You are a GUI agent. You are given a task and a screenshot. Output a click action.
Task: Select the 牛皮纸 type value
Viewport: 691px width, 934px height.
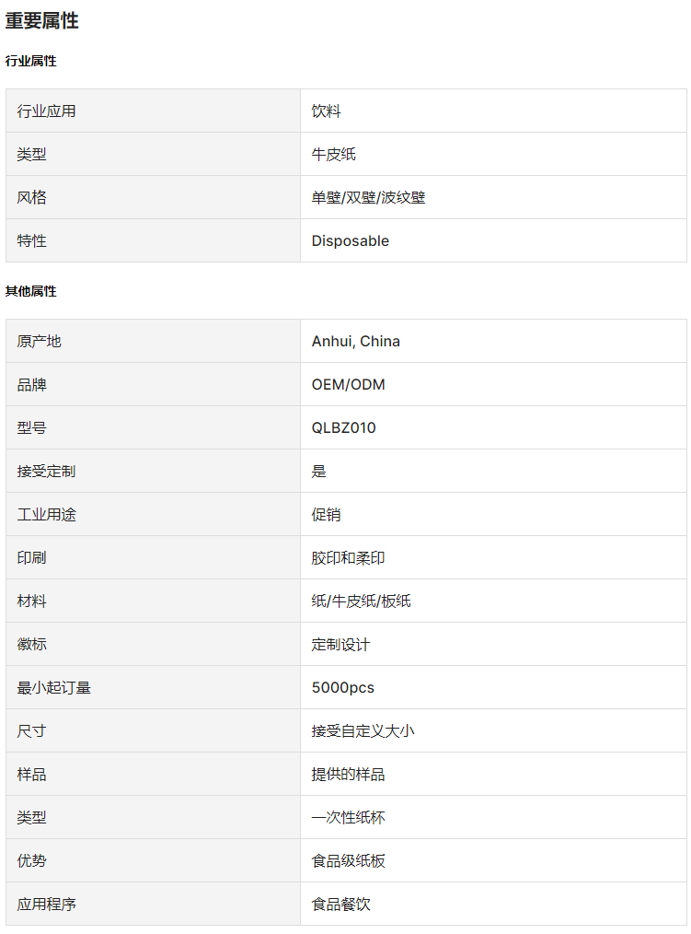(334, 154)
